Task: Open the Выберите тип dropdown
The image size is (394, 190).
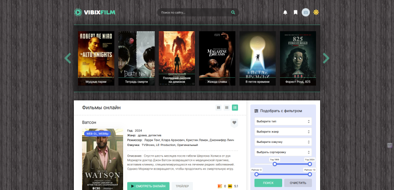Action: pyautogui.click(x=283, y=121)
